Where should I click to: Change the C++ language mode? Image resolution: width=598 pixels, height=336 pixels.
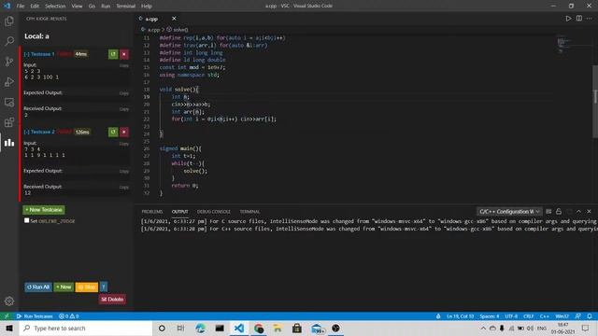(544, 316)
